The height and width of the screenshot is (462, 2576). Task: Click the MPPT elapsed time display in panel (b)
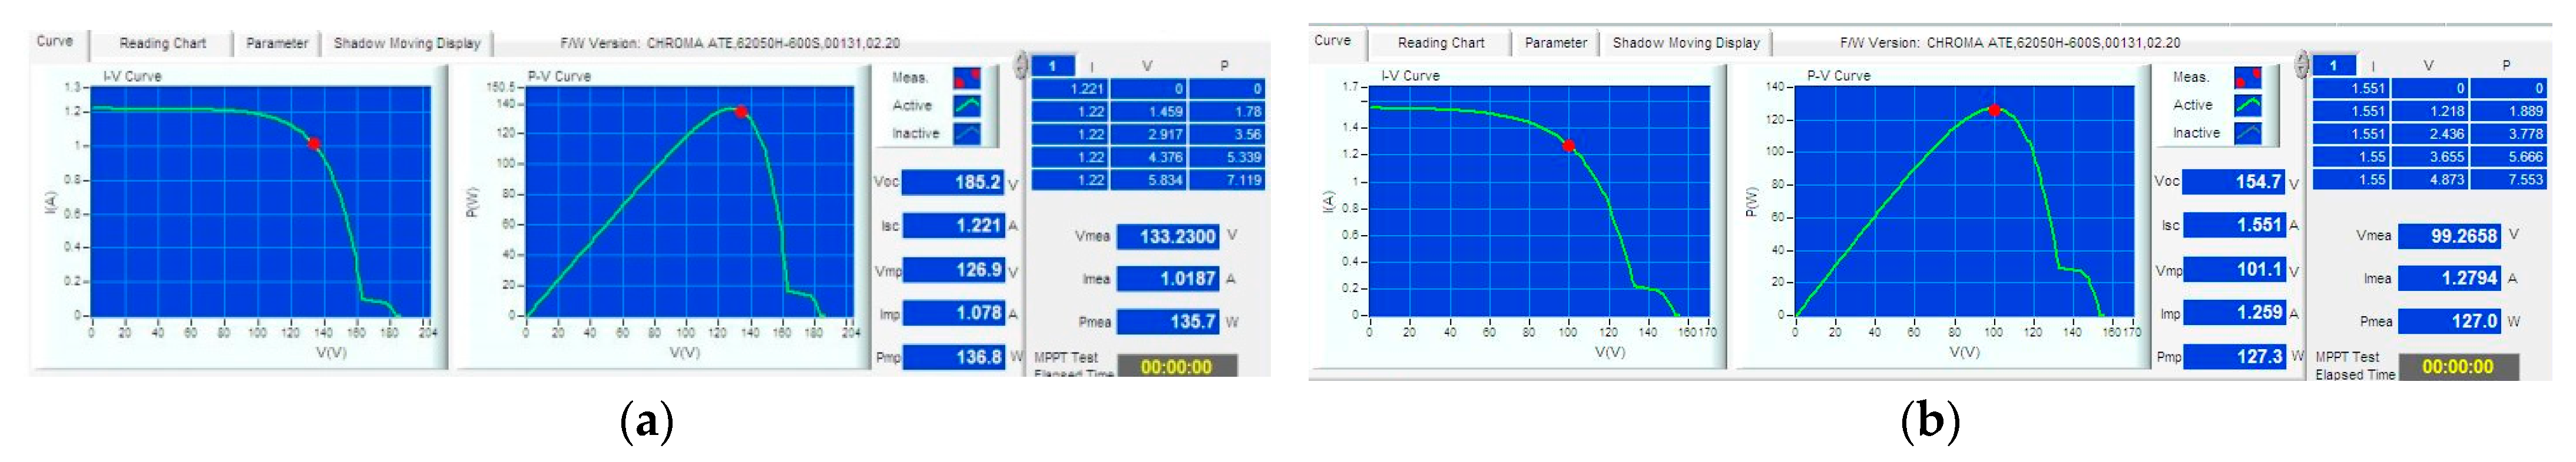click(x=2457, y=367)
